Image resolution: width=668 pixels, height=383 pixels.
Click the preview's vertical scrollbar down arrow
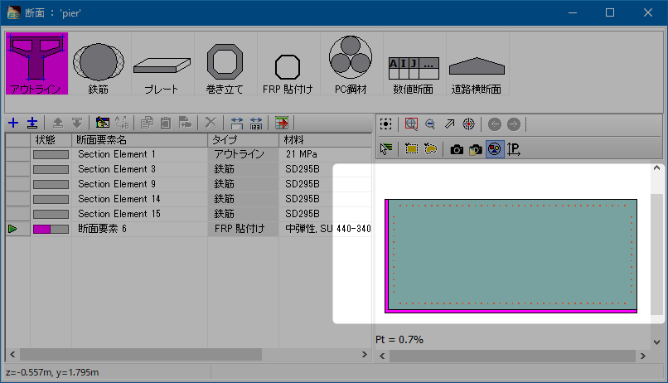[x=657, y=342]
